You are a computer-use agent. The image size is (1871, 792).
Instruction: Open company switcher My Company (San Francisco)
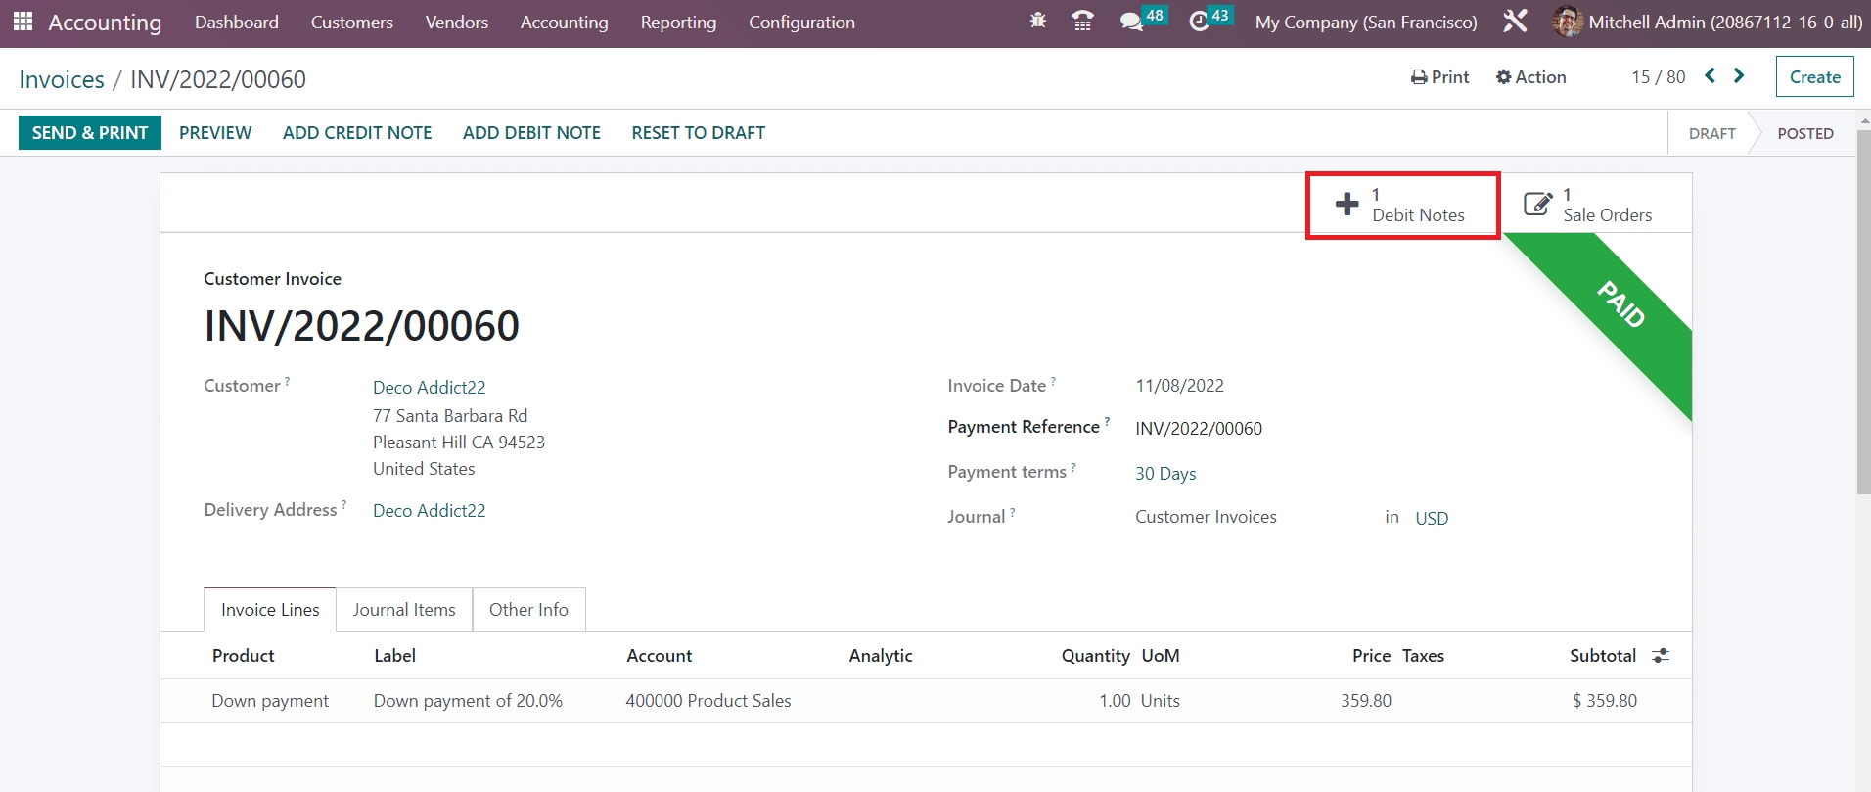(x=1365, y=22)
